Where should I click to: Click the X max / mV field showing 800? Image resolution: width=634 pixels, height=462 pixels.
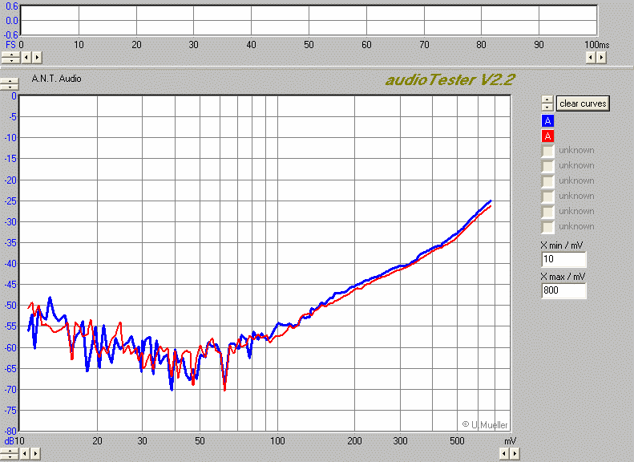[x=563, y=290]
